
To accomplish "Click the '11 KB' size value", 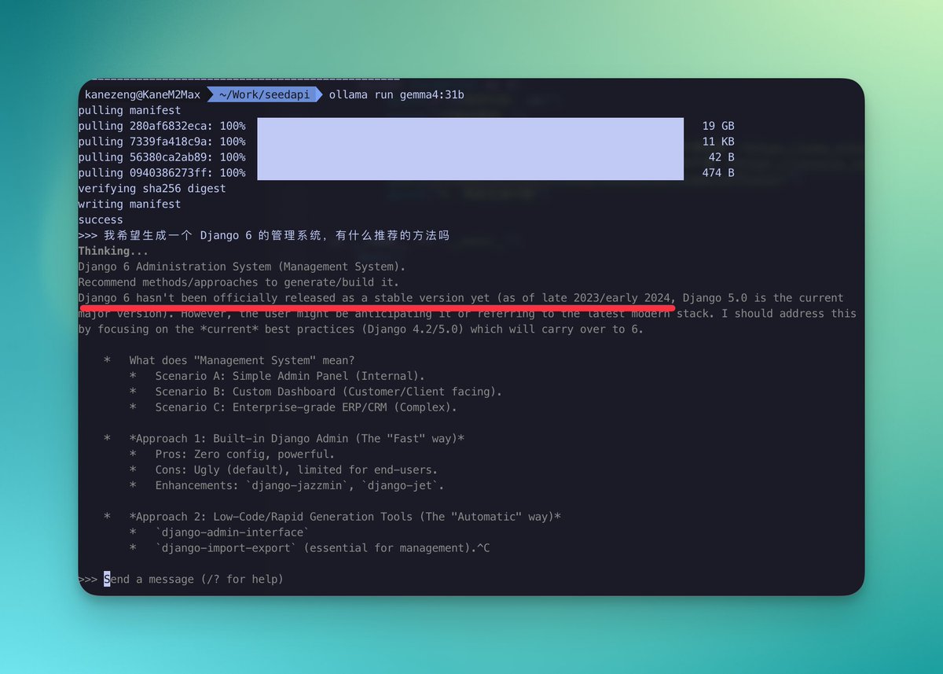I will pos(718,142).
